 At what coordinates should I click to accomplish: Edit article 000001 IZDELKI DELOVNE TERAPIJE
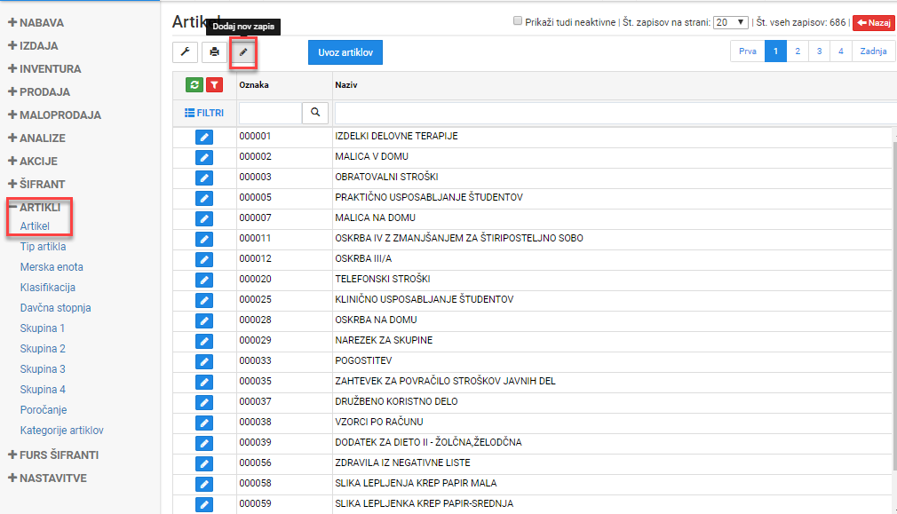point(204,138)
